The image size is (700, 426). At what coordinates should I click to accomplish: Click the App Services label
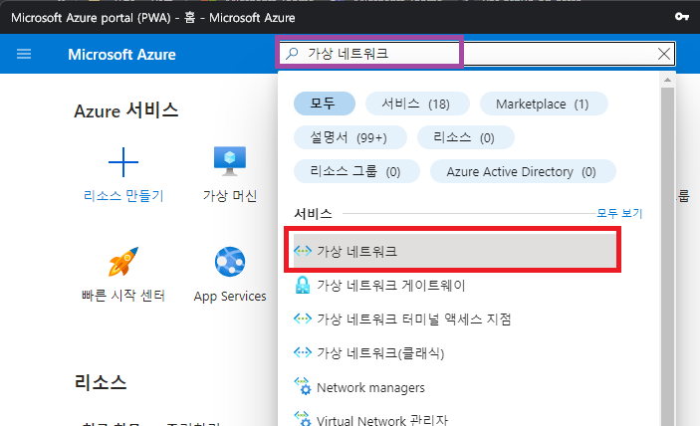click(x=230, y=297)
